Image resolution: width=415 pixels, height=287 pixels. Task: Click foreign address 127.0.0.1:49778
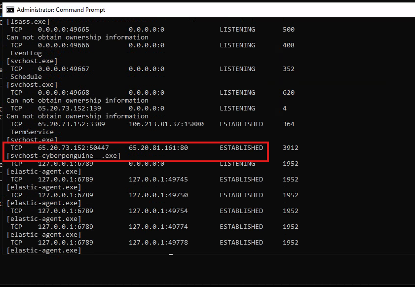[158, 242]
